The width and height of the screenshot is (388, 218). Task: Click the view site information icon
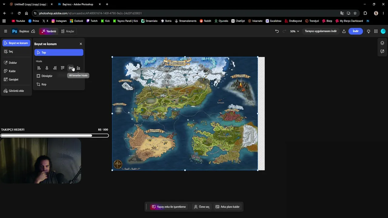[35, 13]
